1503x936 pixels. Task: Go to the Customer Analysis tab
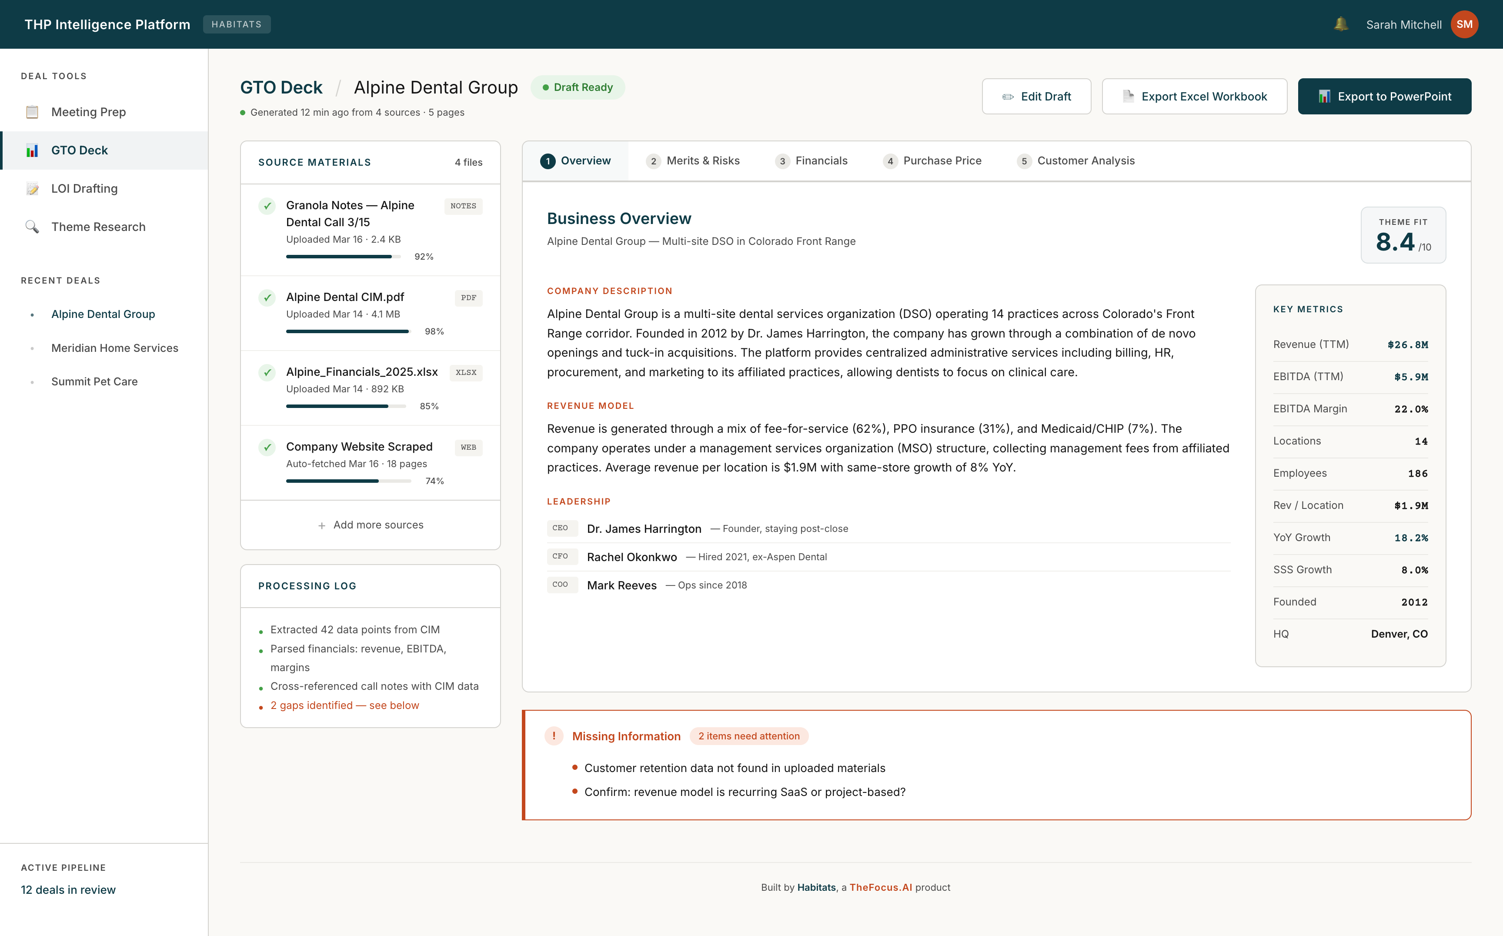(x=1076, y=161)
